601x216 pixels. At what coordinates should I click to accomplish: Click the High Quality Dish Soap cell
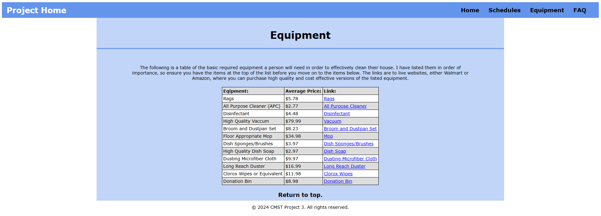[253, 151]
